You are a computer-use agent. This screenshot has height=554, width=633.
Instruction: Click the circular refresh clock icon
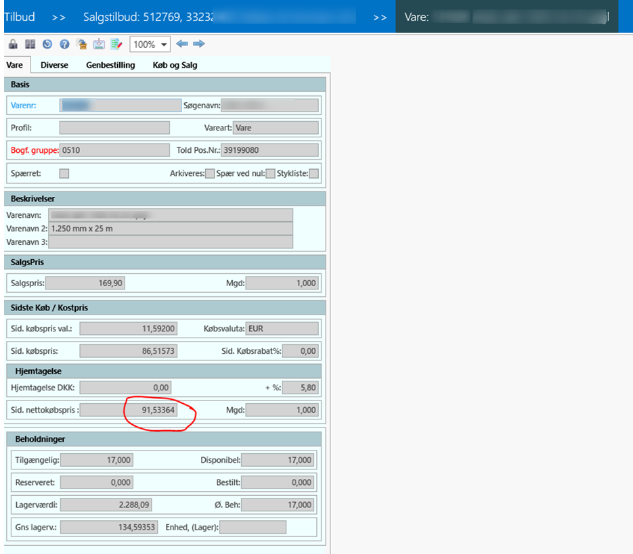coord(47,44)
